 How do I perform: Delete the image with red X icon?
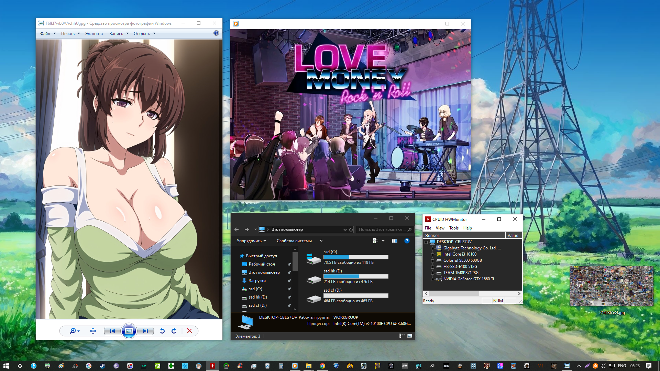[189, 331]
